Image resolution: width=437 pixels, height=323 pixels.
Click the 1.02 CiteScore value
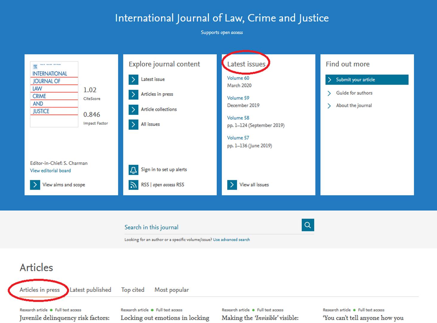(x=90, y=90)
